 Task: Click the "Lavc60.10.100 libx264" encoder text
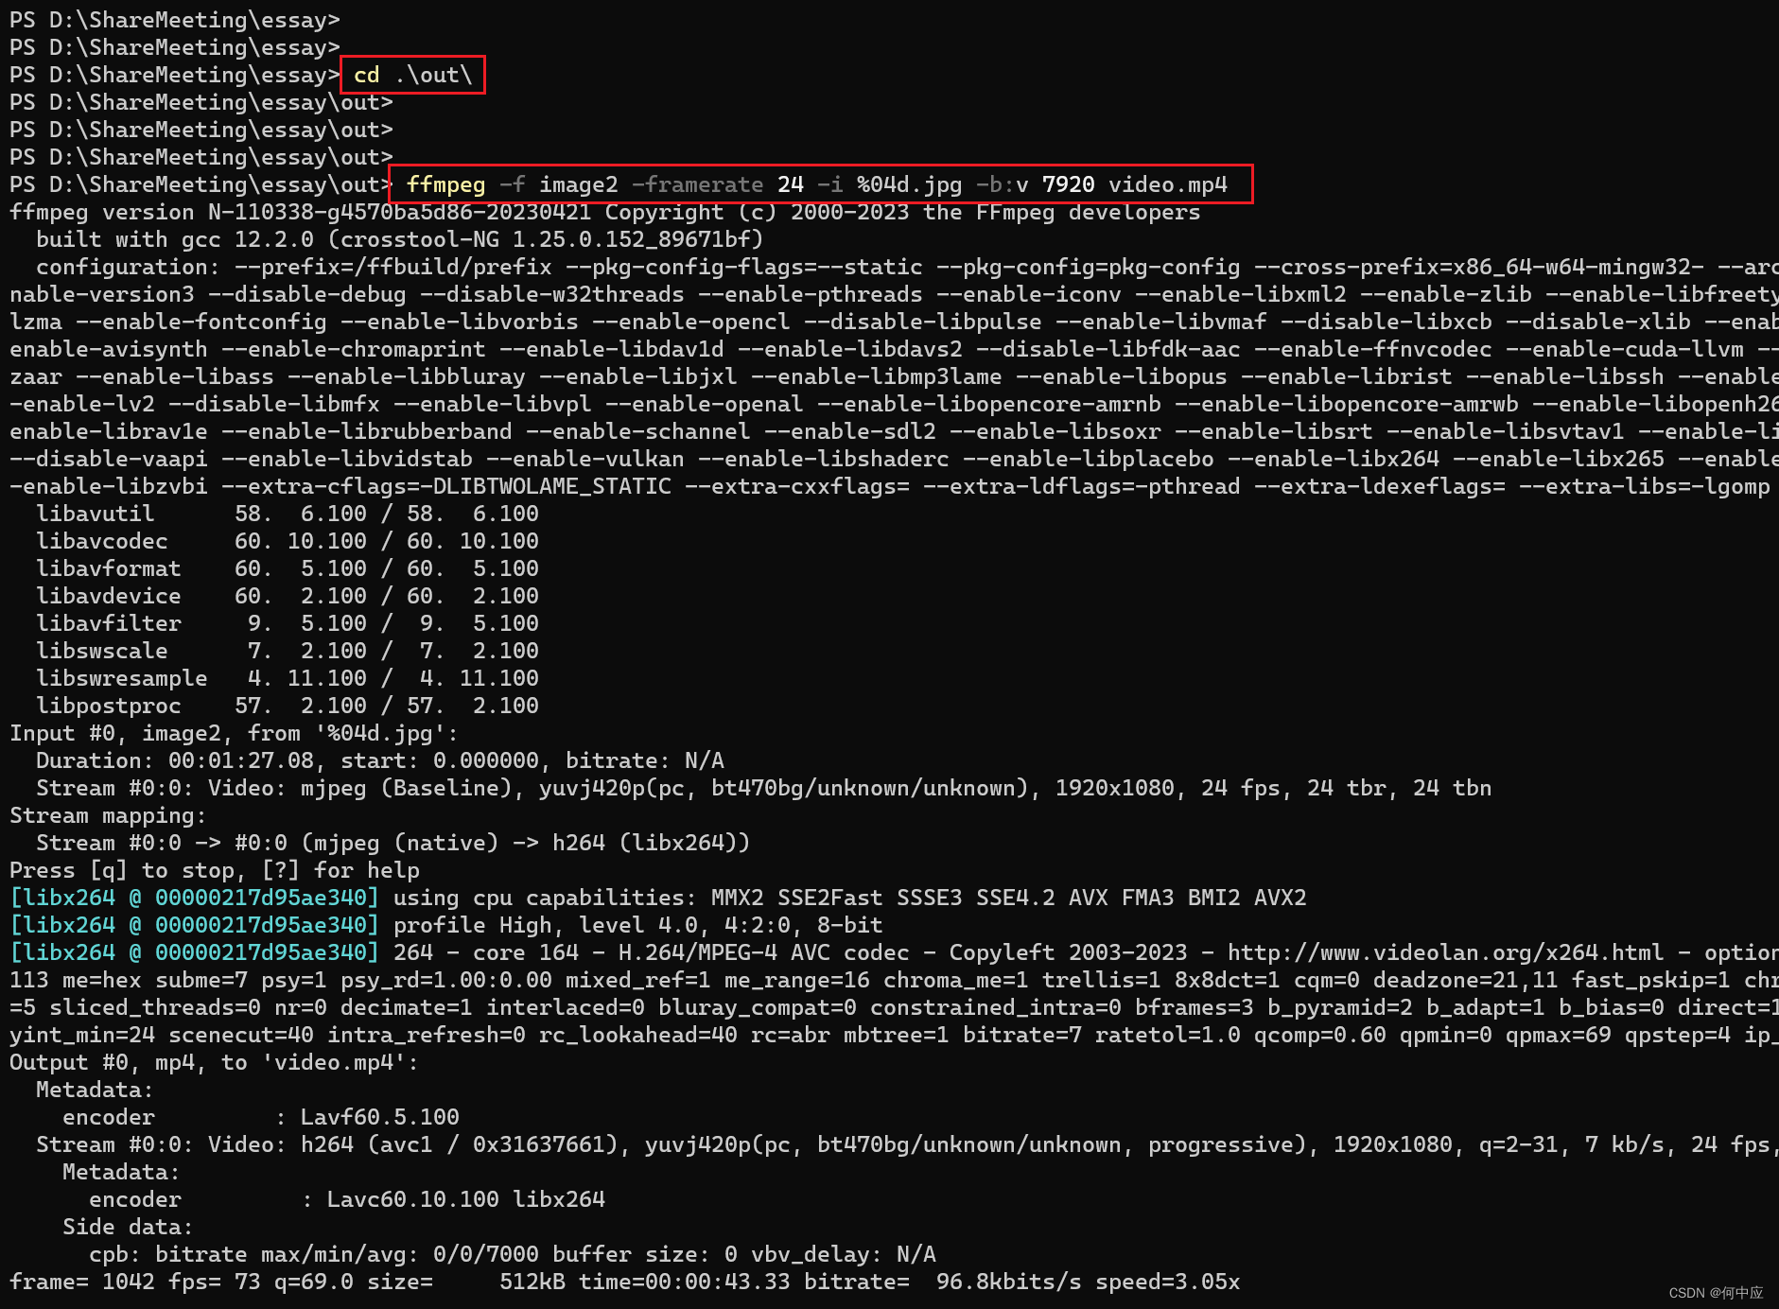(x=465, y=1198)
